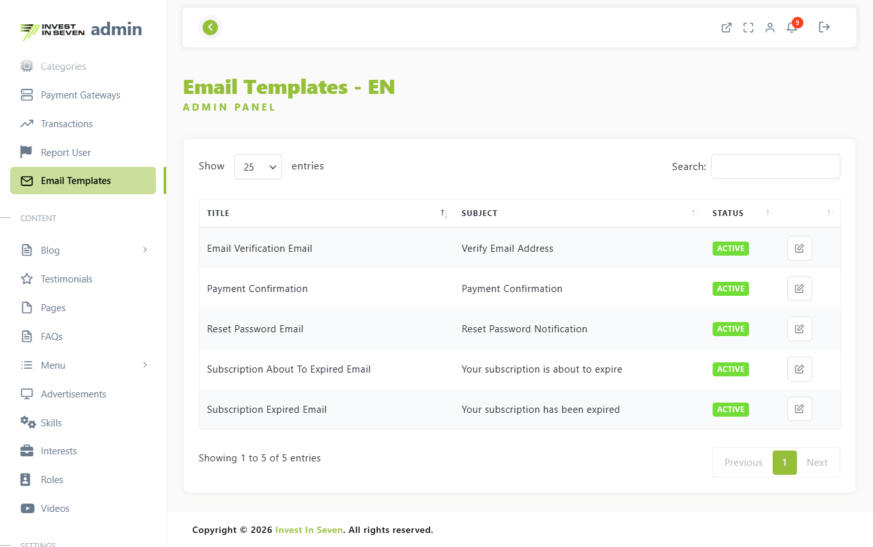This screenshot has width=873, height=547.
Task: Go to Testimonials in sidebar
Action: (66, 279)
